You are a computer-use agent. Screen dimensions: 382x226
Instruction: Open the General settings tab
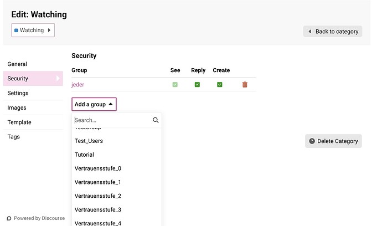pyautogui.click(x=33, y=64)
